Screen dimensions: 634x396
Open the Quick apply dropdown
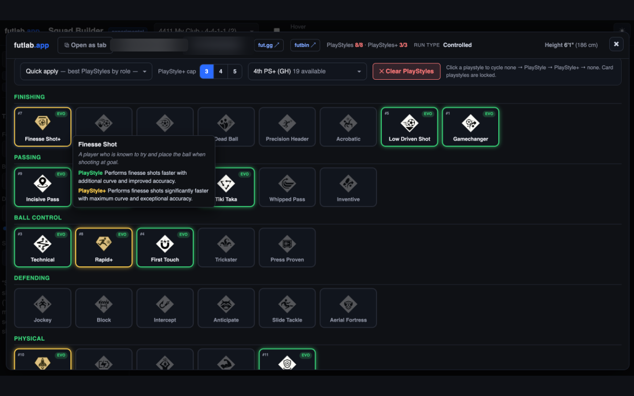(x=86, y=71)
